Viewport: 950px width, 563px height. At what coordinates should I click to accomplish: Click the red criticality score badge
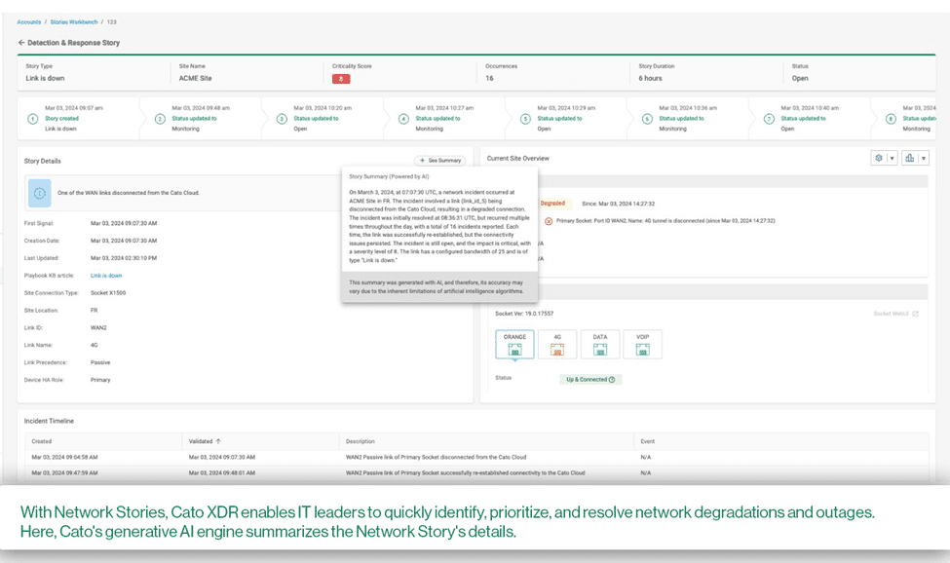coord(341,79)
